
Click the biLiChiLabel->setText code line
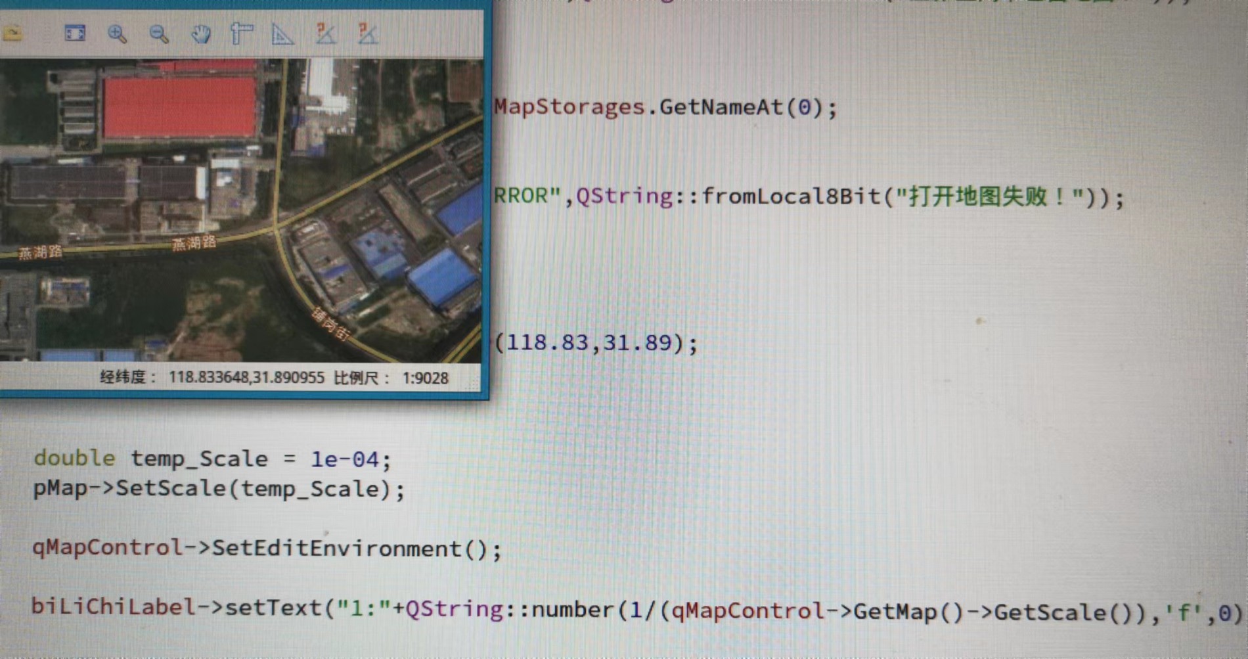point(637,610)
